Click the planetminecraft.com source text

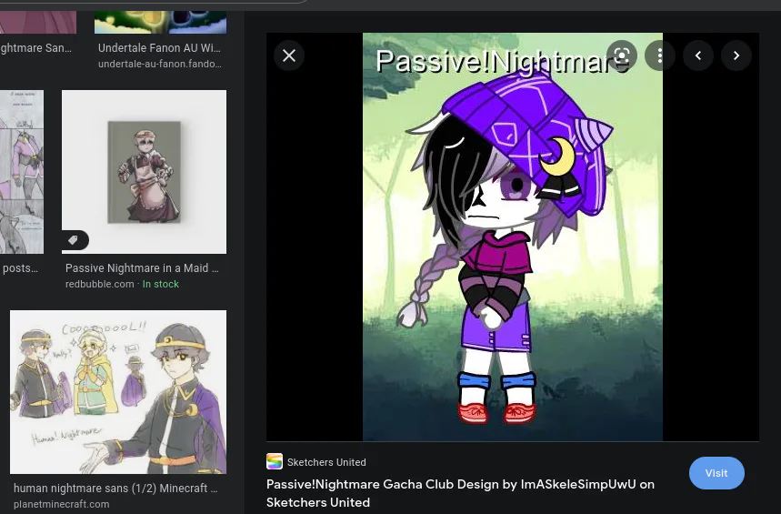(x=61, y=504)
